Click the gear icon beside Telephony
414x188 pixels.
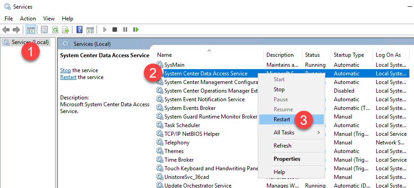[x=160, y=143]
